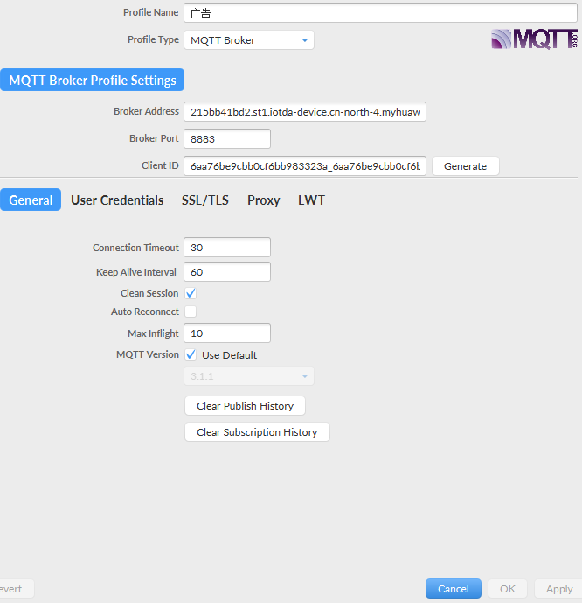The width and height of the screenshot is (582, 603).
Task: Click Clear Subscription History button
Action: click(257, 432)
